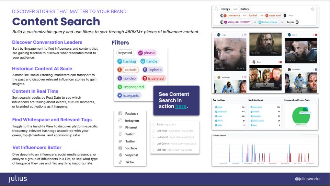Click the 'Vikings On HISTORY' phrase chip
The image size is (330, 186).
click(x=237, y=22)
